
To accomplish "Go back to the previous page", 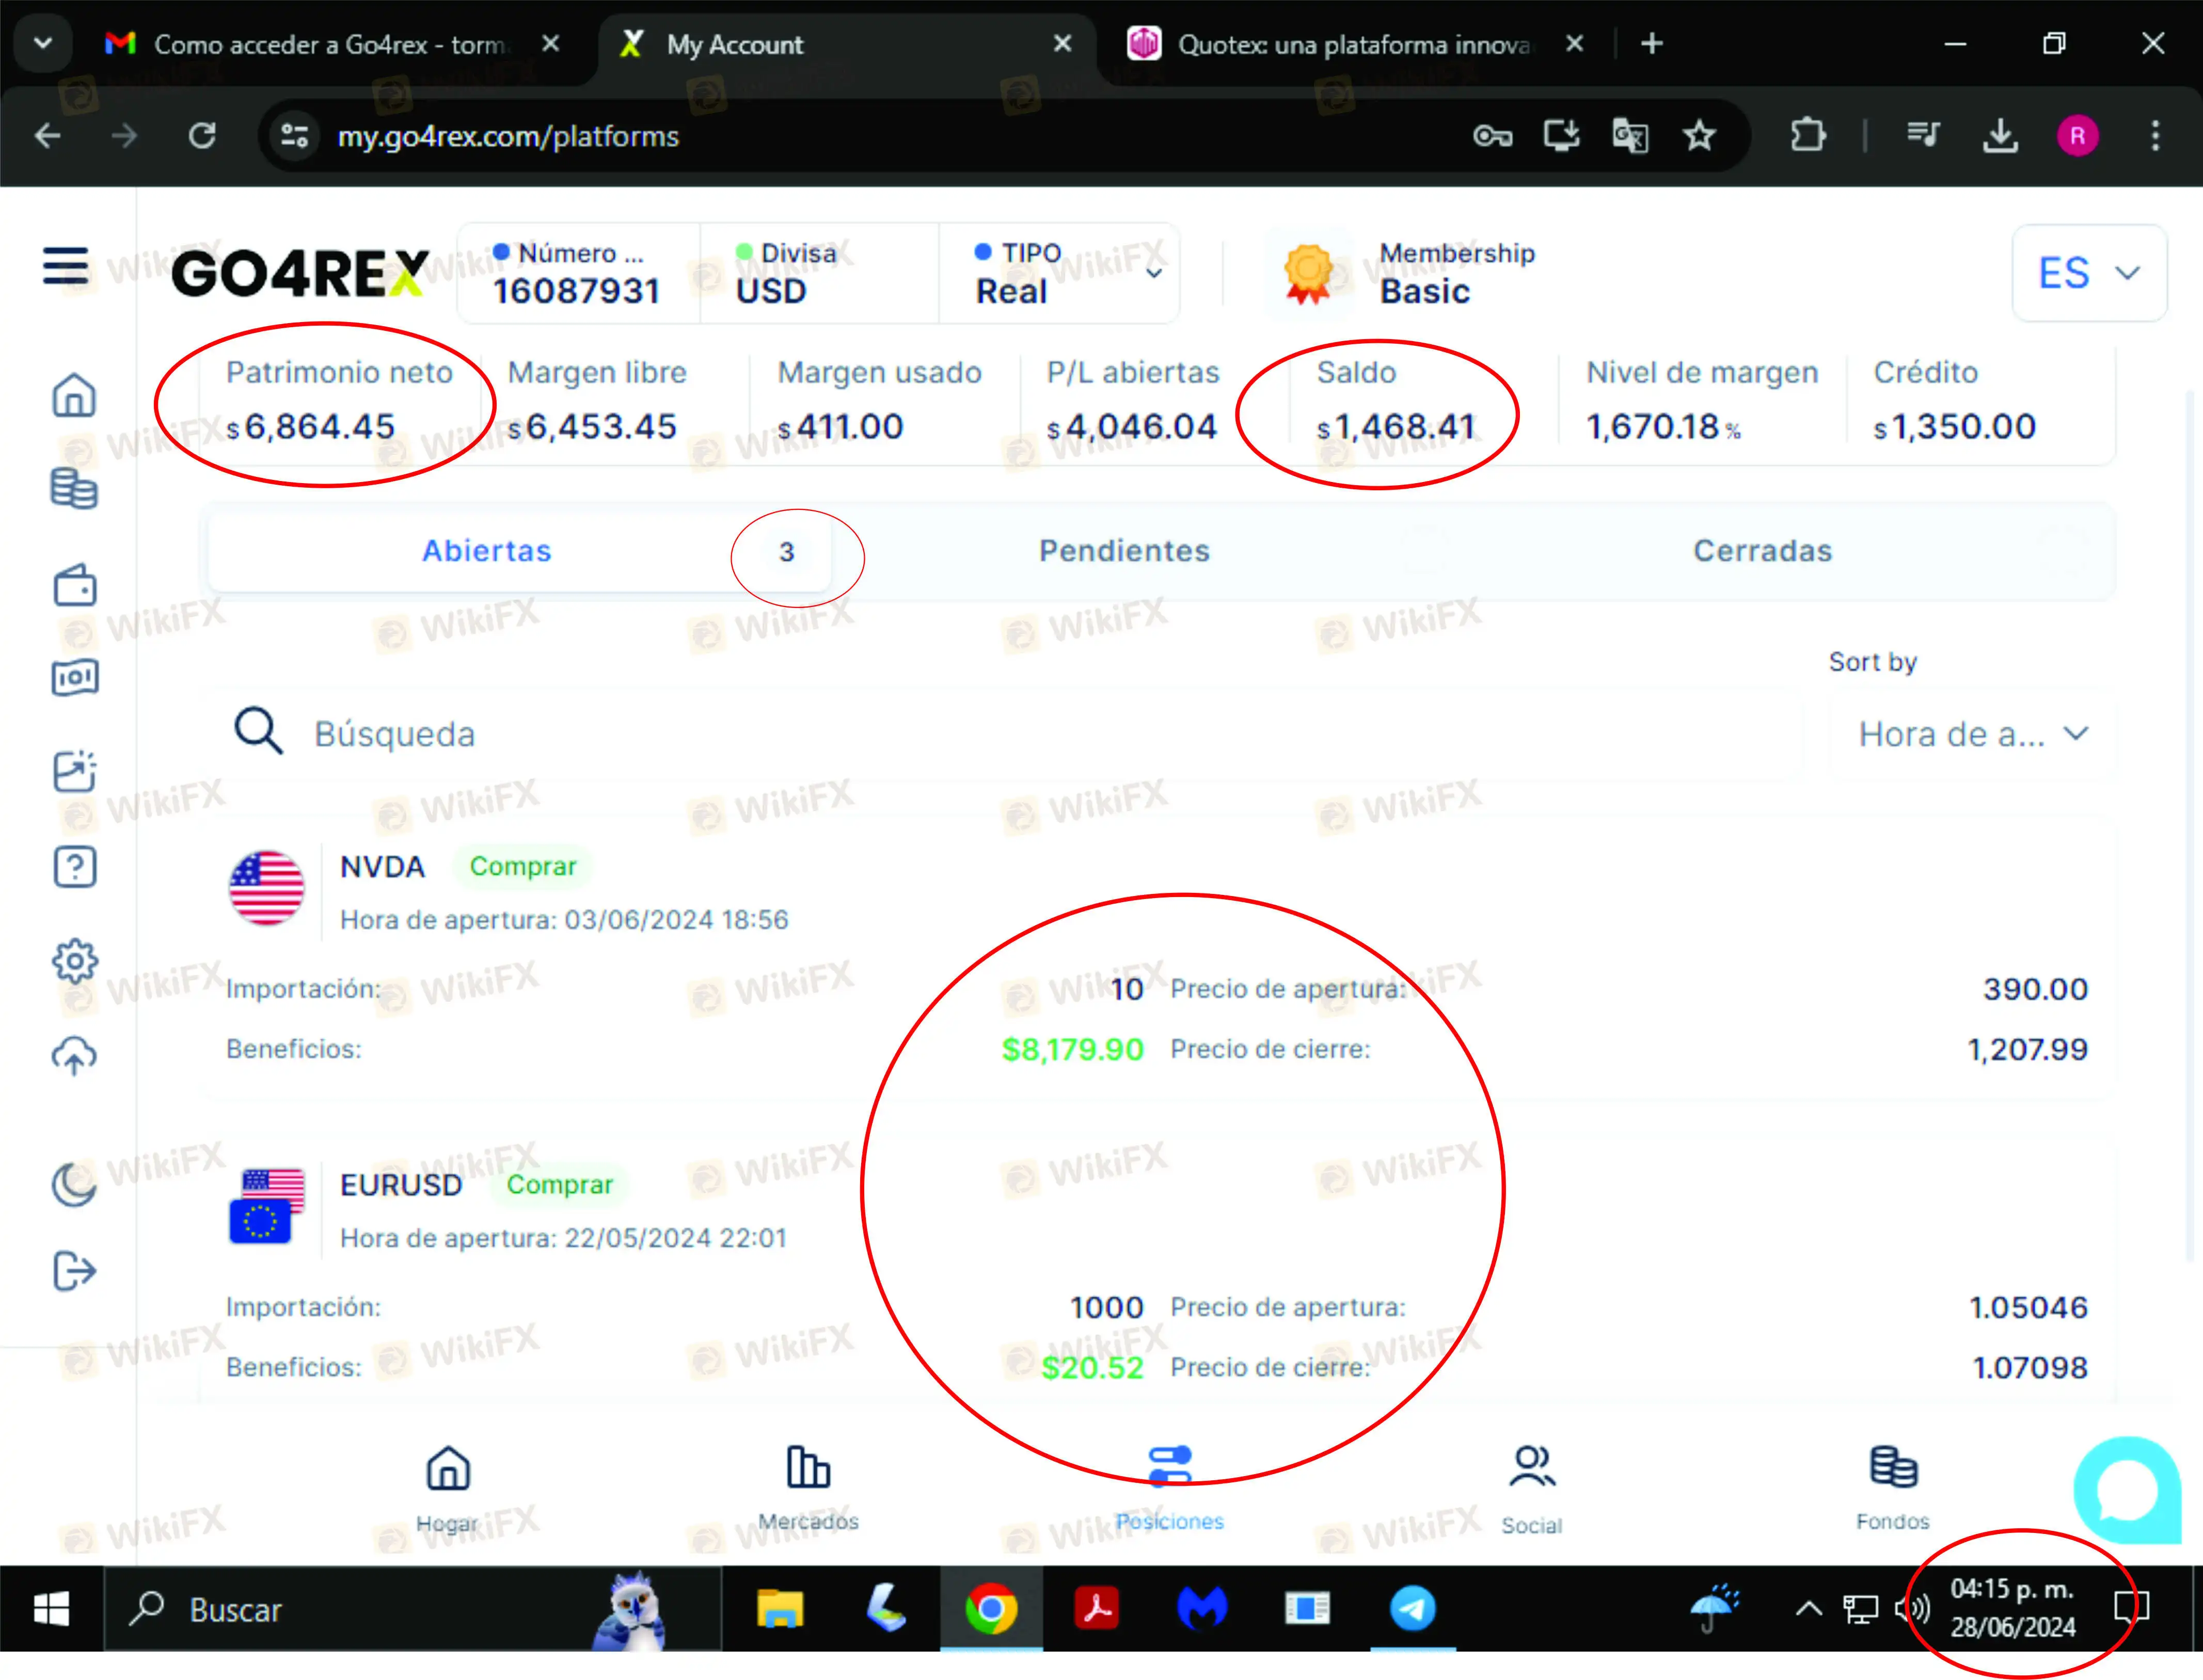I will click(47, 135).
